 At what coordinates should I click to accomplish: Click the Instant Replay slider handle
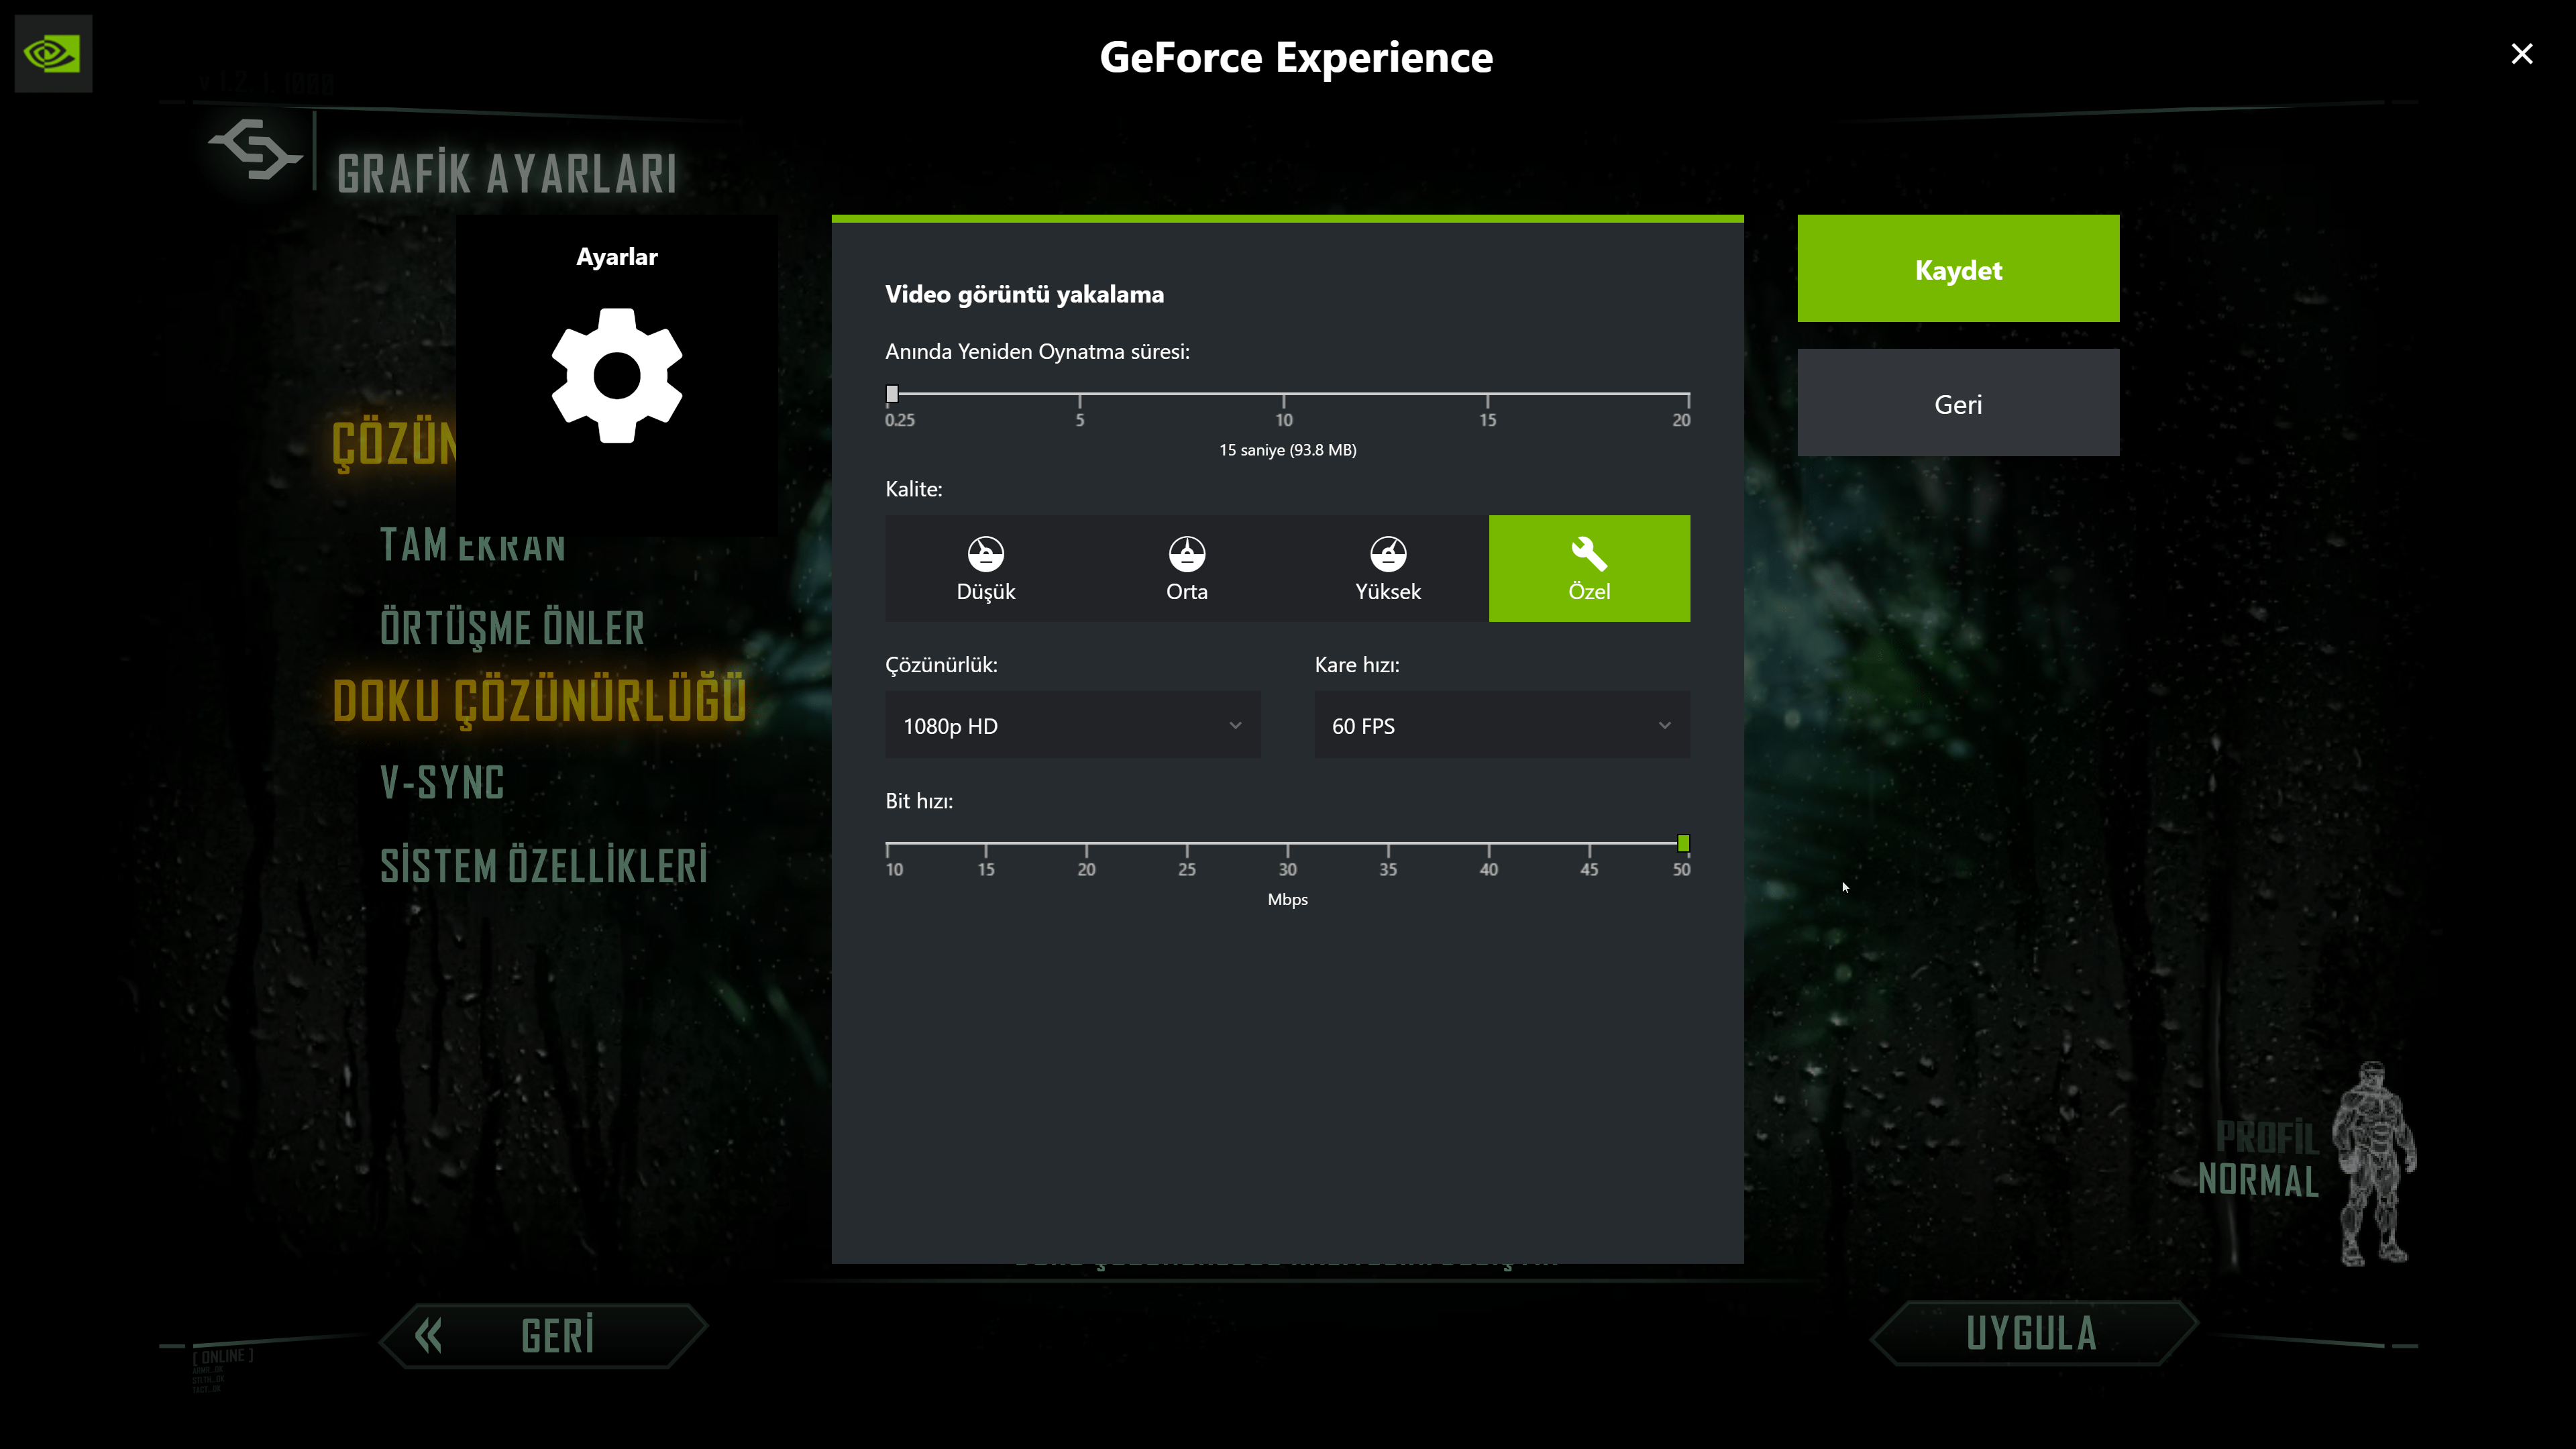click(892, 394)
